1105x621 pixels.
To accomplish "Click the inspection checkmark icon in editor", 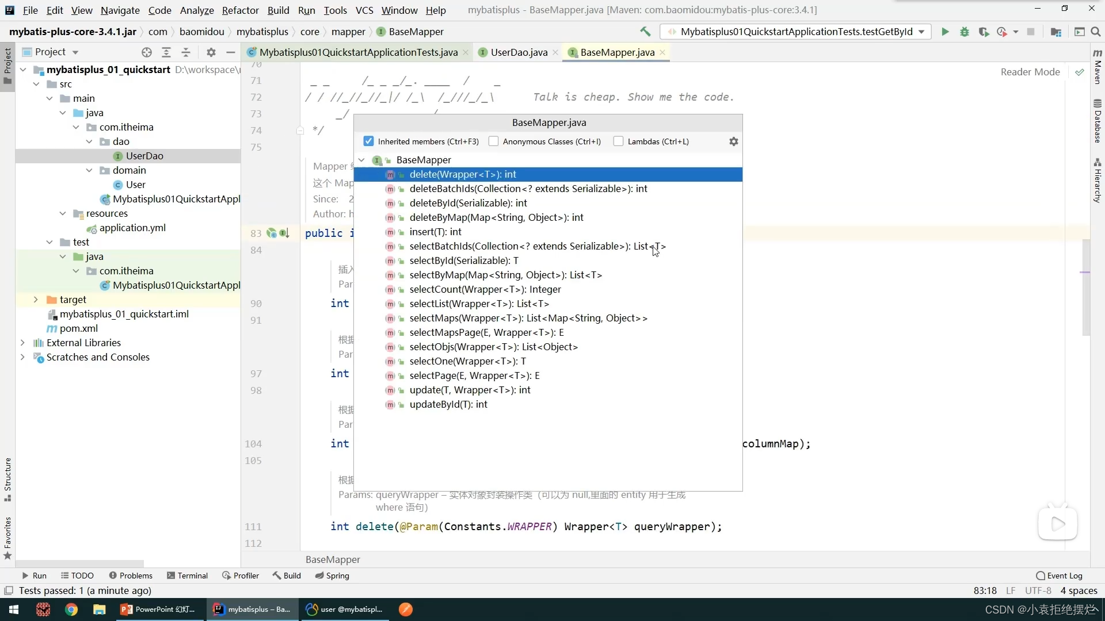I will 1080,72.
